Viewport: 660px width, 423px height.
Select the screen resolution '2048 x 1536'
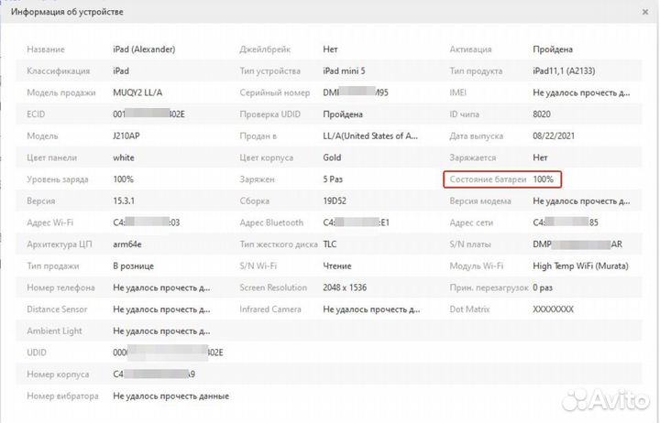pyautogui.click(x=345, y=287)
